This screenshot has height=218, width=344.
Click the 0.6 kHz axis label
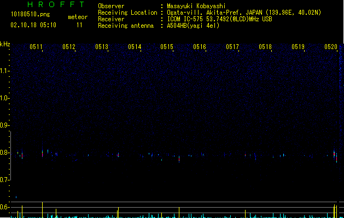click(x=4, y=207)
